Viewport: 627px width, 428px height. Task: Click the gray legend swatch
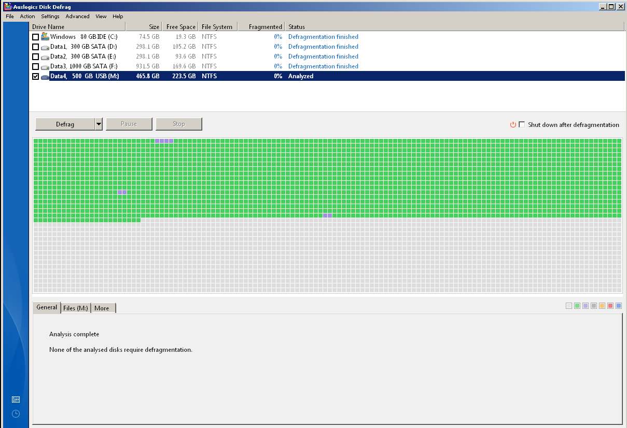pyautogui.click(x=594, y=306)
